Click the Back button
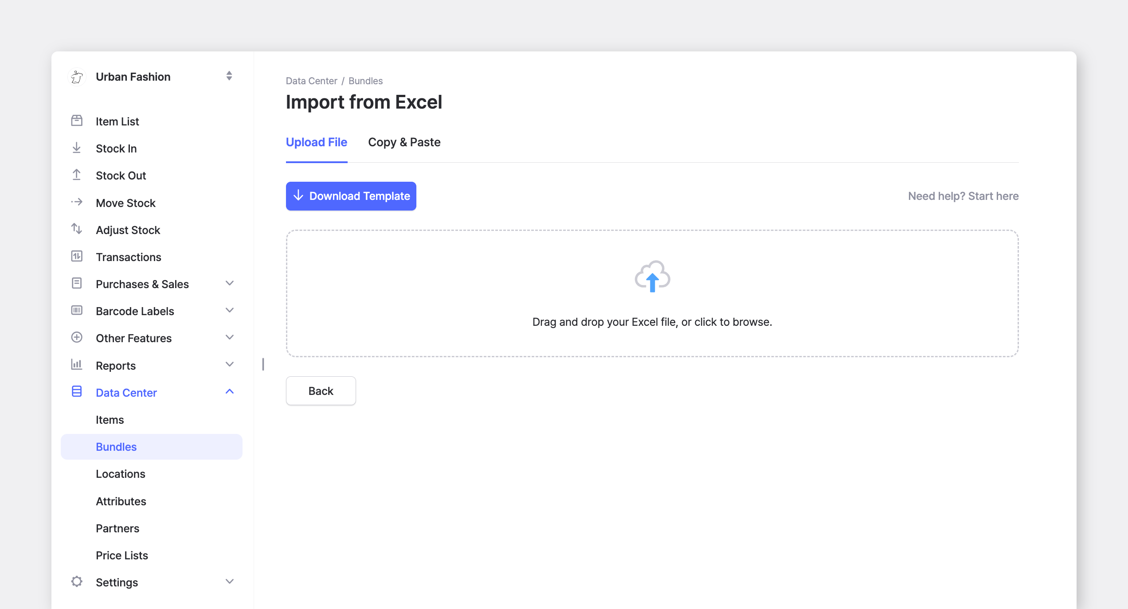Image resolution: width=1128 pixels, height=609 pixels. pos(321,391)
